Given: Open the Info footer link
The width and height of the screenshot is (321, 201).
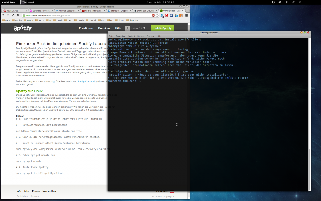Looking at the screenshot, I should pyautogui.click(x=19, y=191).
